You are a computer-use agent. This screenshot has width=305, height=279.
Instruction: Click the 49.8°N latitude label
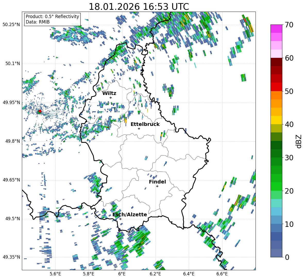[12, 141]
